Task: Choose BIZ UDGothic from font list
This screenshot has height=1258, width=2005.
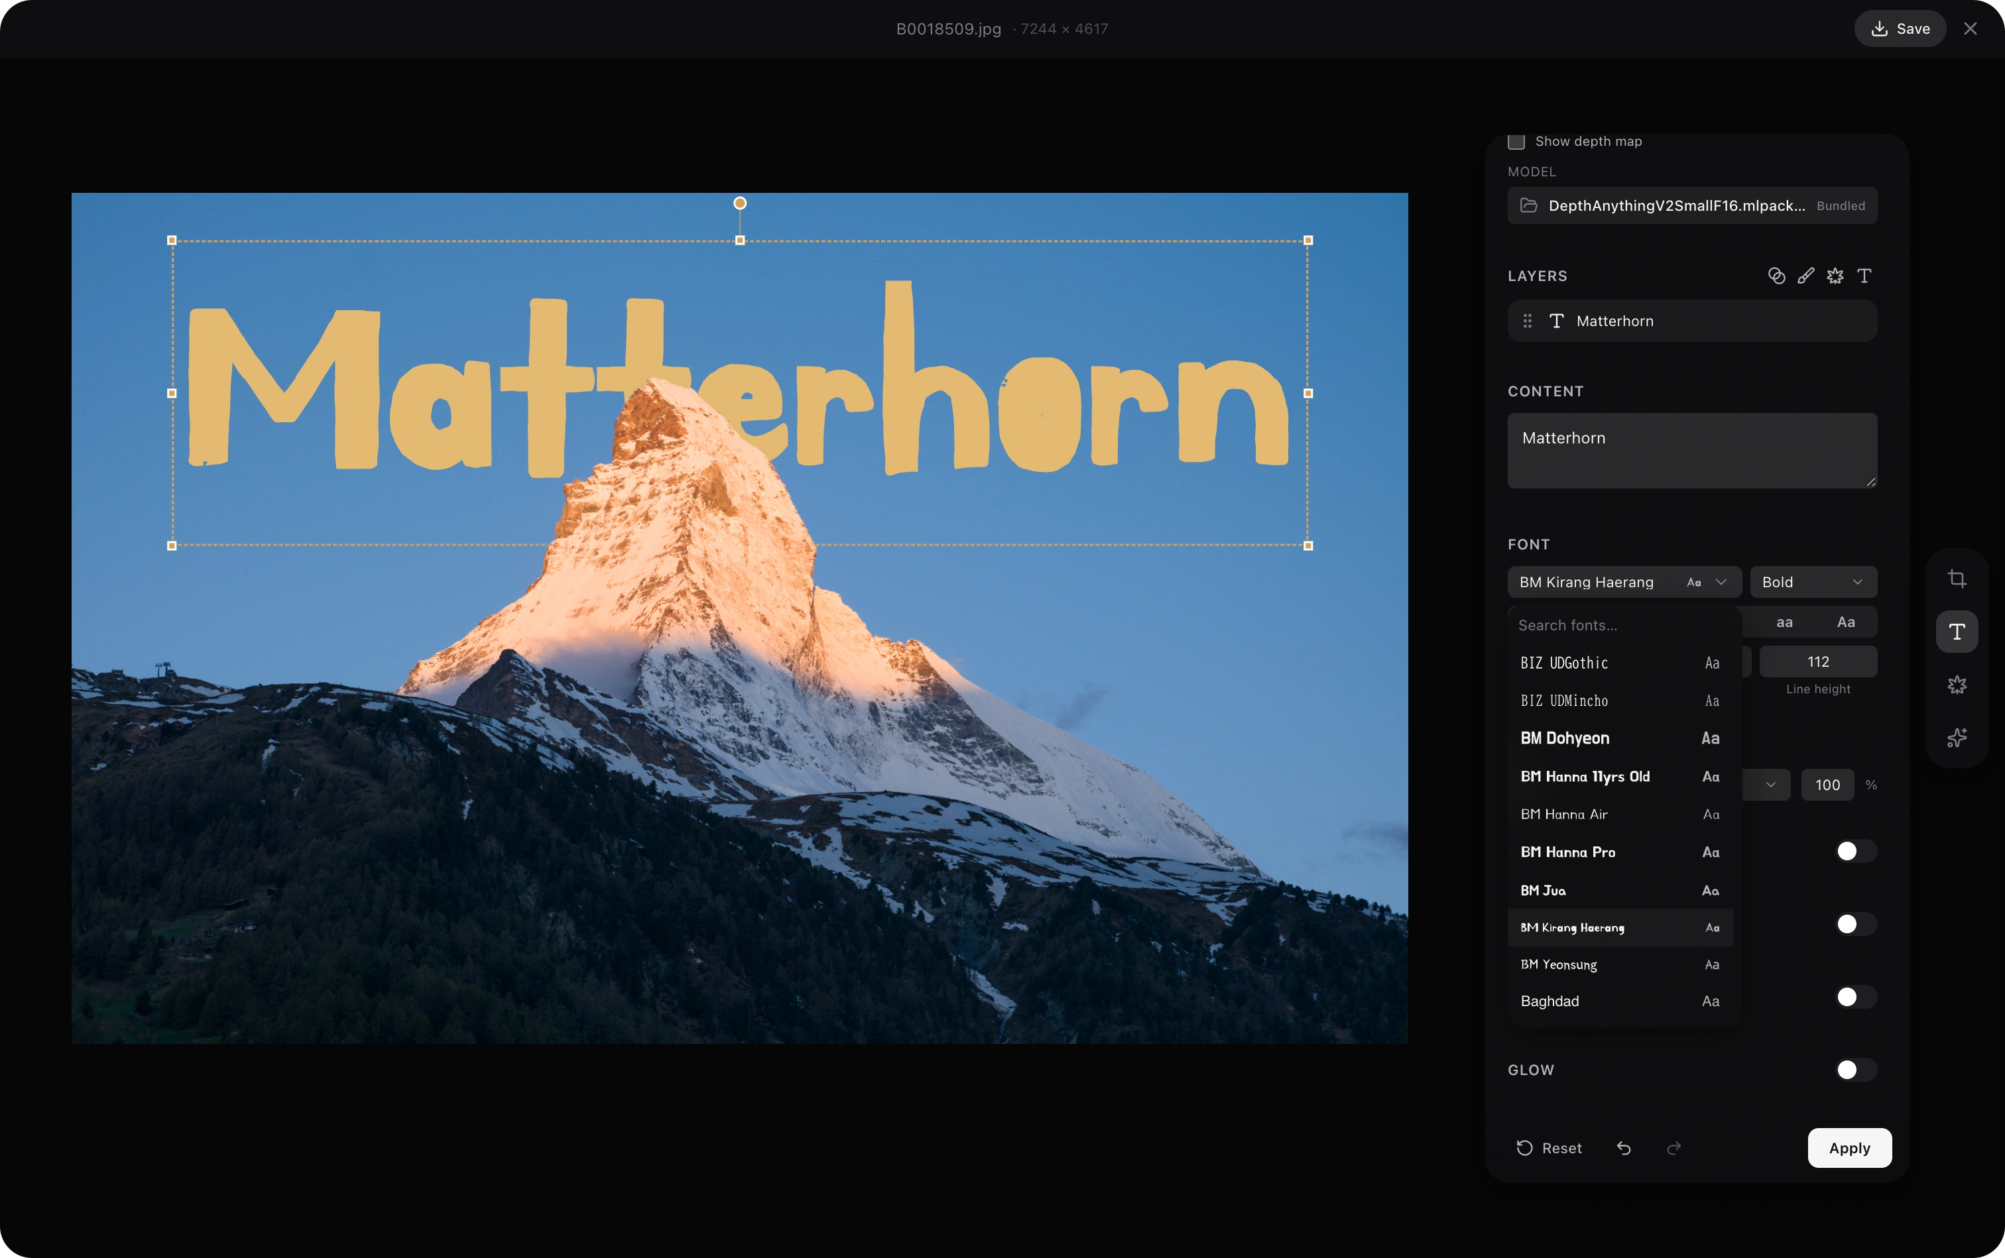Action: point(1620,663)
